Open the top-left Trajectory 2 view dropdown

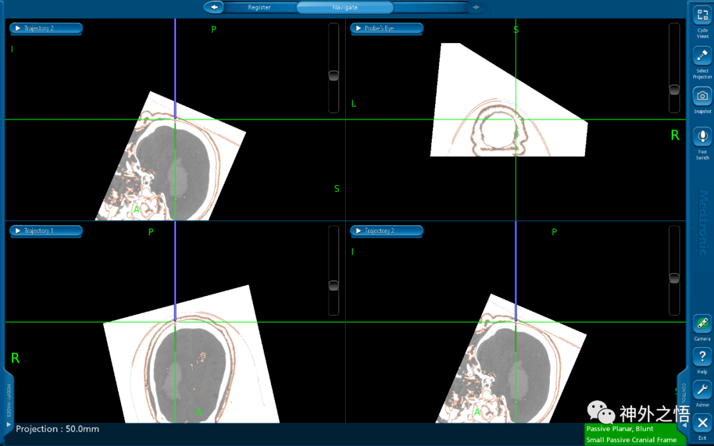[46, 28]
